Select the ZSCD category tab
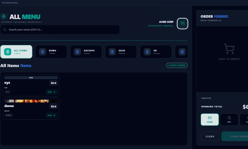Screen dimensions: 248x149 tap(121, 52)
